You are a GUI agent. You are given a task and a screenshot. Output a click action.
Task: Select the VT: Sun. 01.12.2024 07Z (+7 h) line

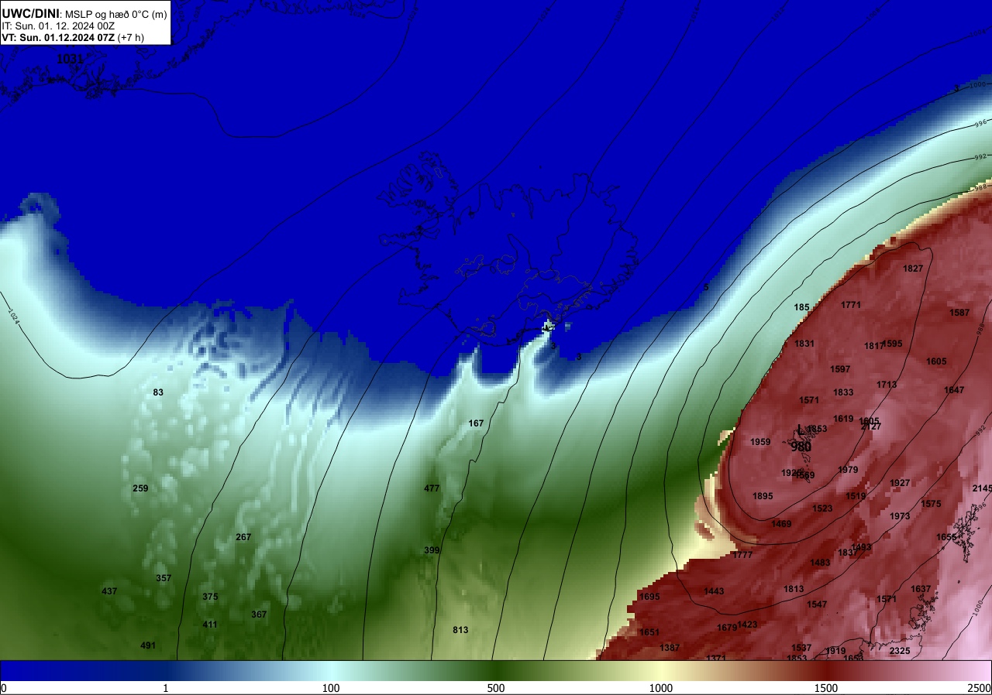click(73, 36)
